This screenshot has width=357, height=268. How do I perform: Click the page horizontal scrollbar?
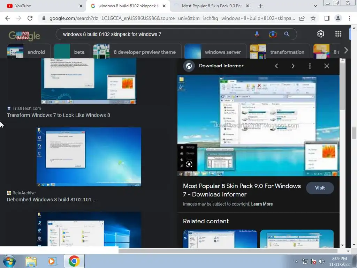[228, 251]
